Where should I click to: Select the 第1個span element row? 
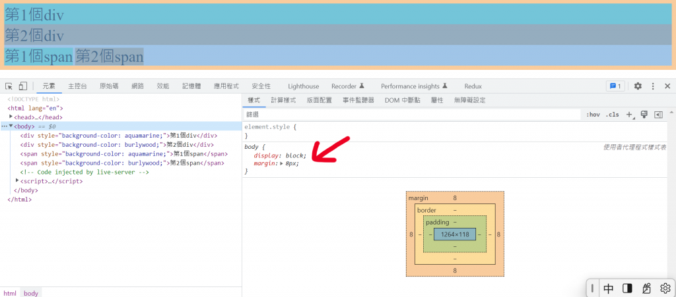[124, 154]
